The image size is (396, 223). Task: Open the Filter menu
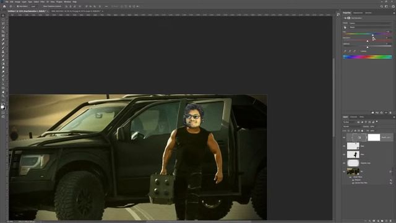click(x=43, y=2)
